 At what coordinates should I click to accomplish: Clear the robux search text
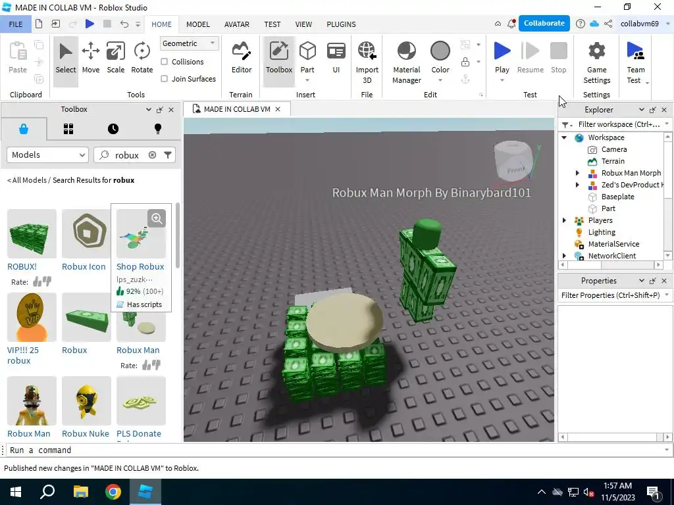click(x=152, y=155)
